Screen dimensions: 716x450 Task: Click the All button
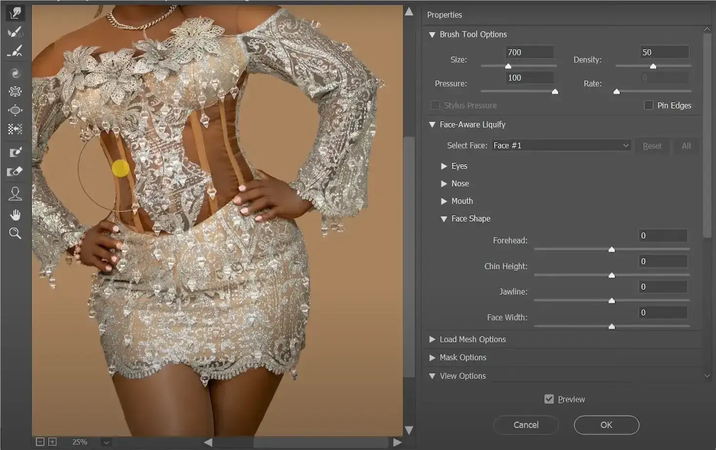(686, 146)
